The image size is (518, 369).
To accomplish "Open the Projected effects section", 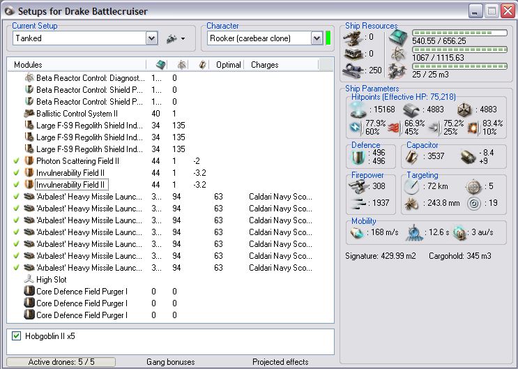I will pyautogui.click(x=280, y=362).
